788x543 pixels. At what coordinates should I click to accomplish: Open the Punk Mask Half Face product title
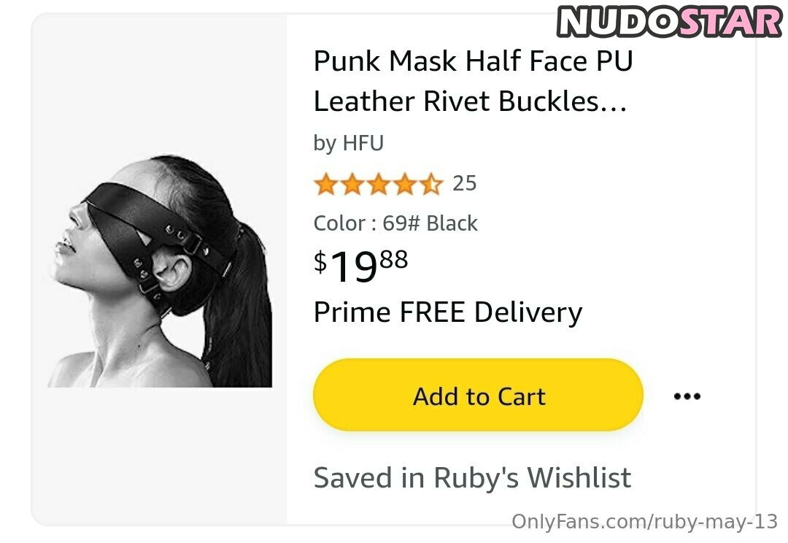click(473, 61)
